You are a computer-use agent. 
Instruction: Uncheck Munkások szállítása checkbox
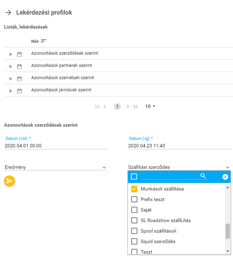pyautogui.click(x=134, y=189)
